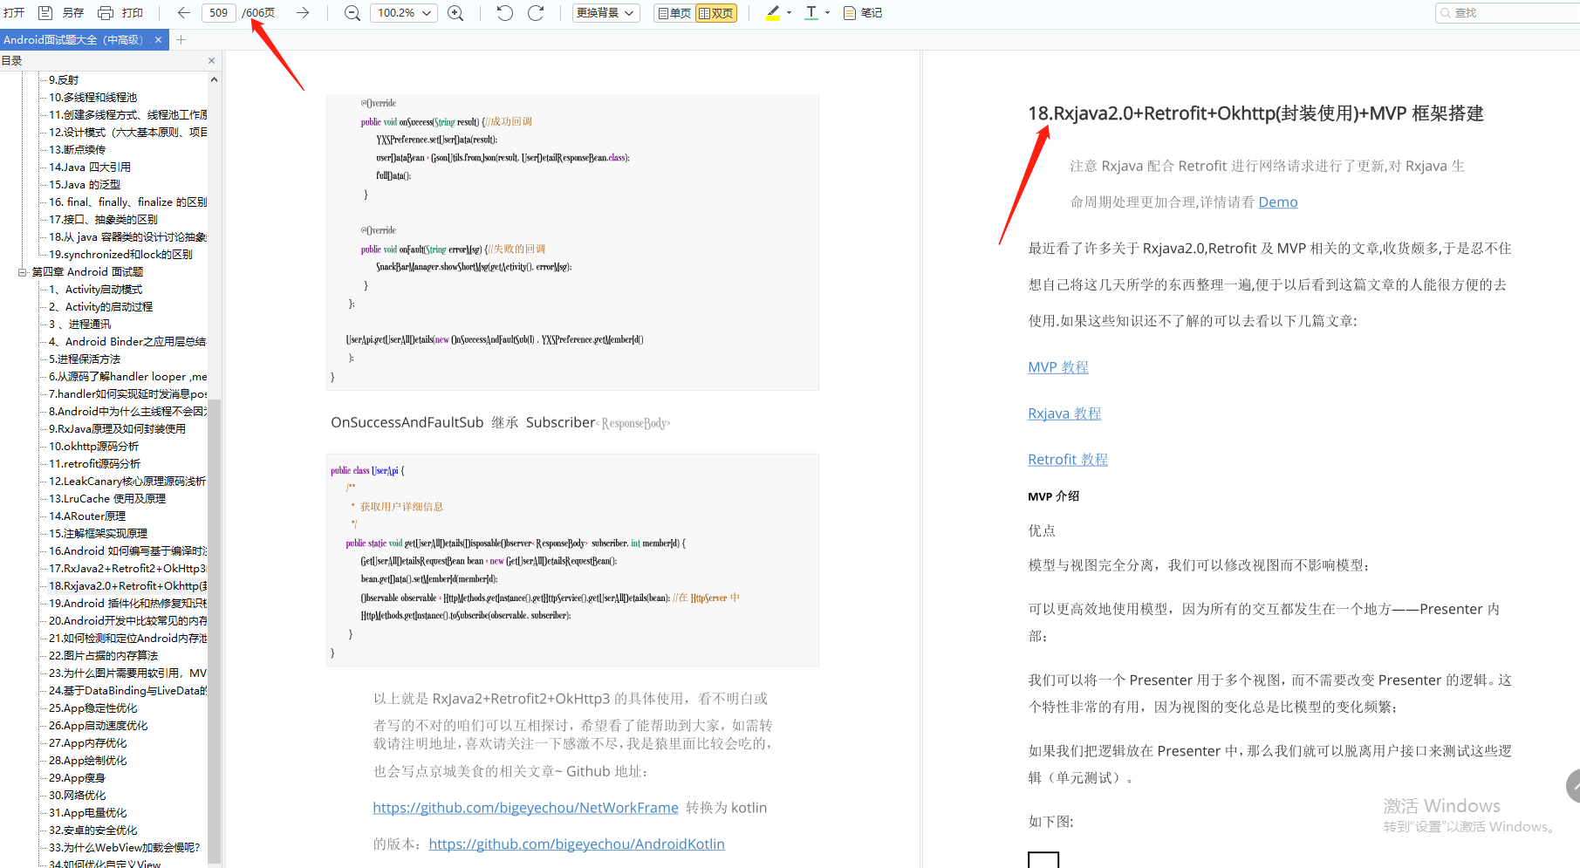
Task: Open outline item 10.多线程和线程池
Action: click(93, 98)
